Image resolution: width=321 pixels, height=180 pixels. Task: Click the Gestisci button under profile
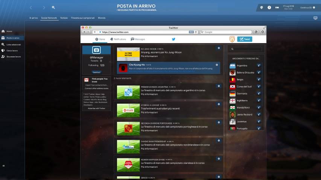click(x=96, y=72)
